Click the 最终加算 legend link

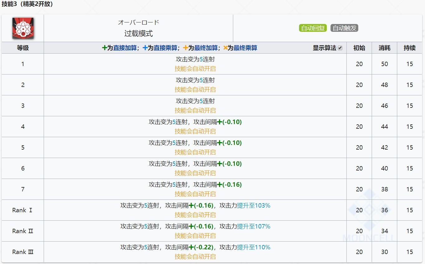pyautogui.click(x=206, y=48)
